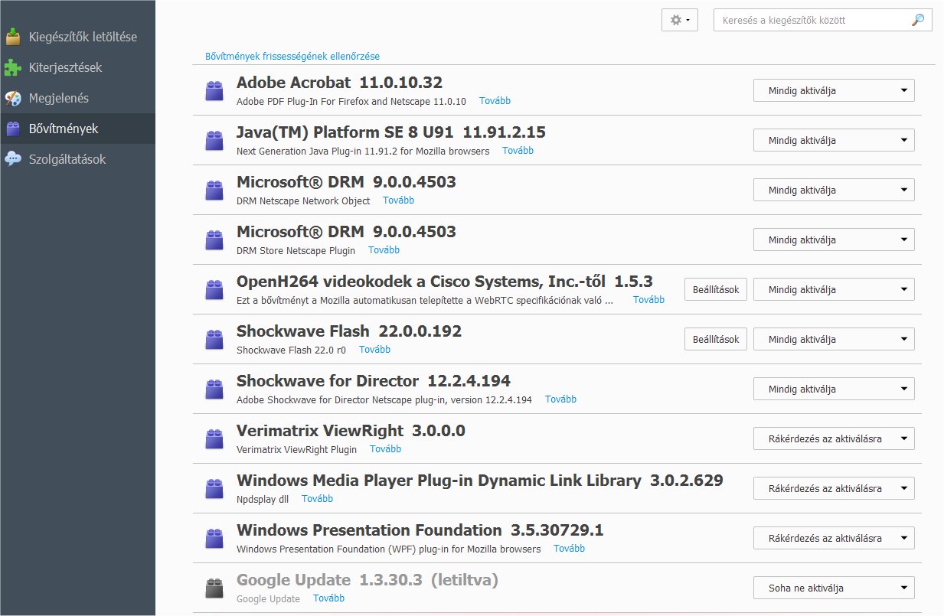The image size is (944, 616).
Task: Click the Windows Presentation Foundation plugin icon
Action: 214,539
